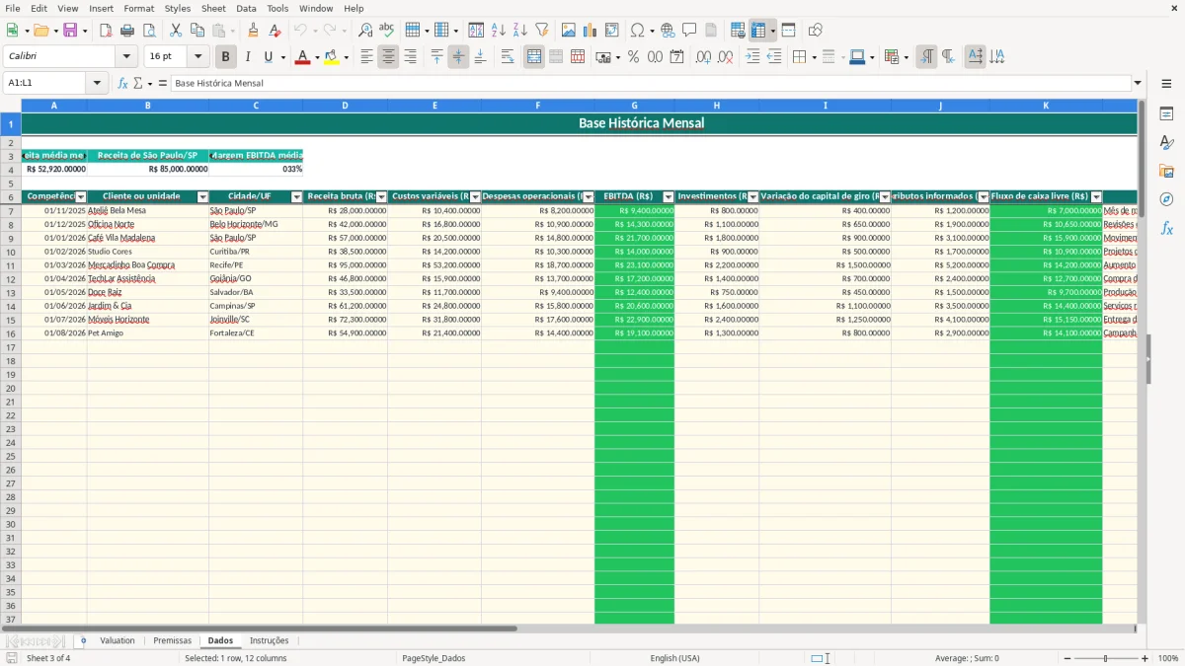The height and width of the screenshot is (666, 1185).
Task: Click cell with Mercadinho Boa Compra
Action: [147, 265]
